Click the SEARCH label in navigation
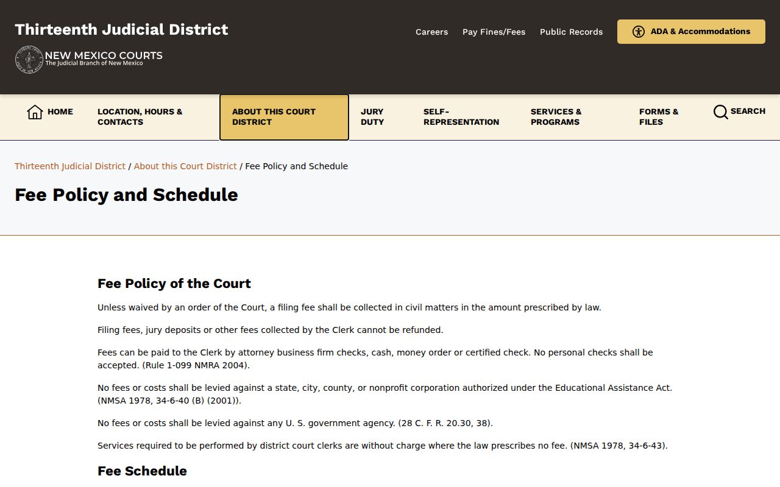The height and width of the screenshot is (487, 780). [748, 111]
